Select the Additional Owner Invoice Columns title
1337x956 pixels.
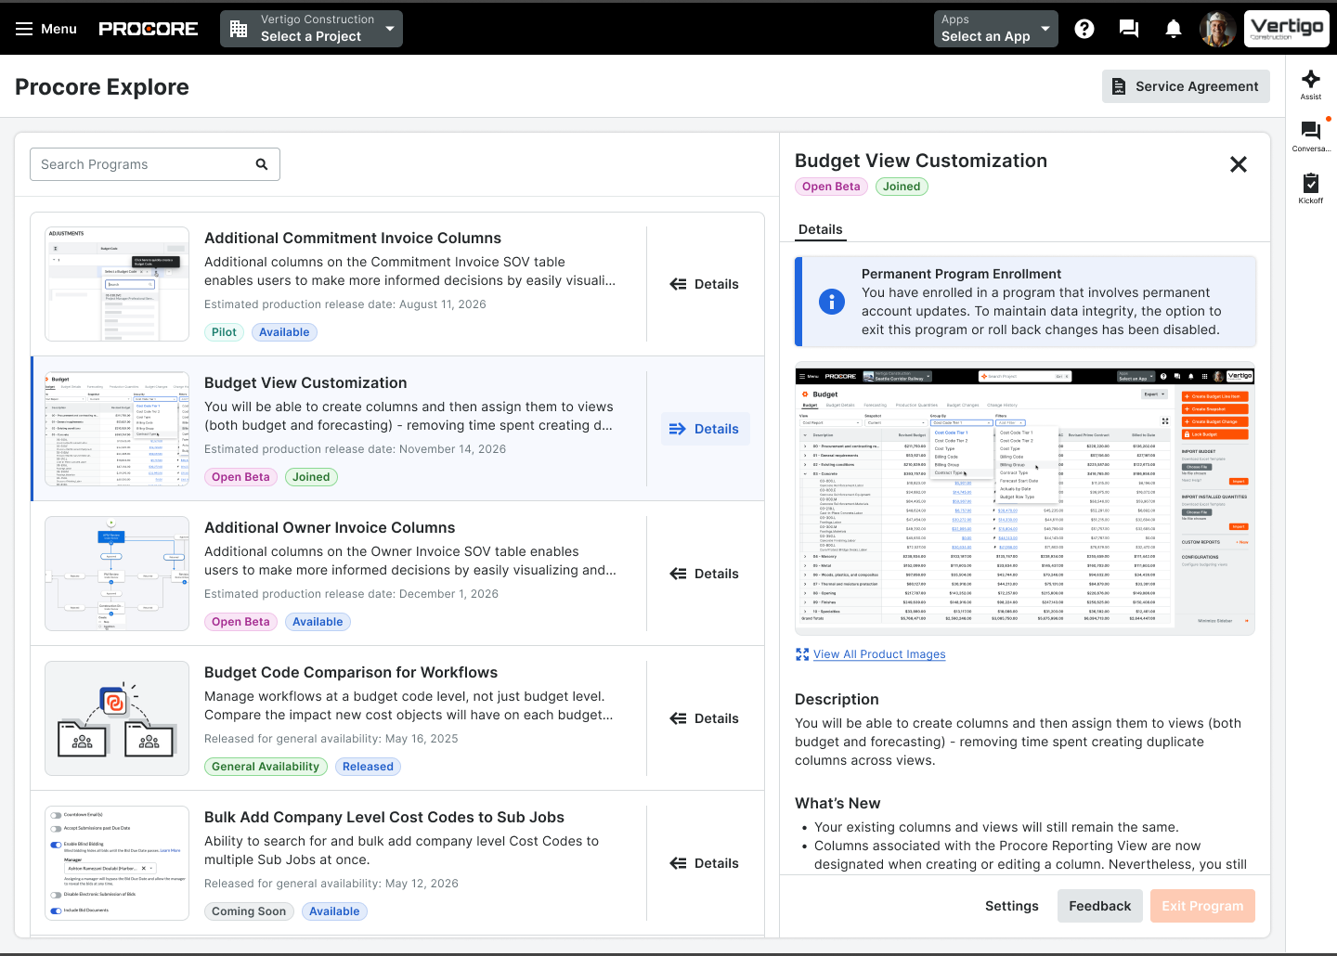330,528
